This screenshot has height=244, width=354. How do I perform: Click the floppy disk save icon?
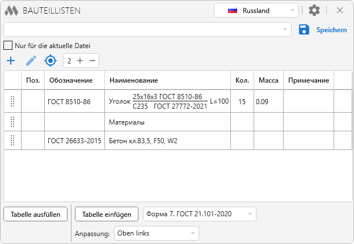(304, 30)
